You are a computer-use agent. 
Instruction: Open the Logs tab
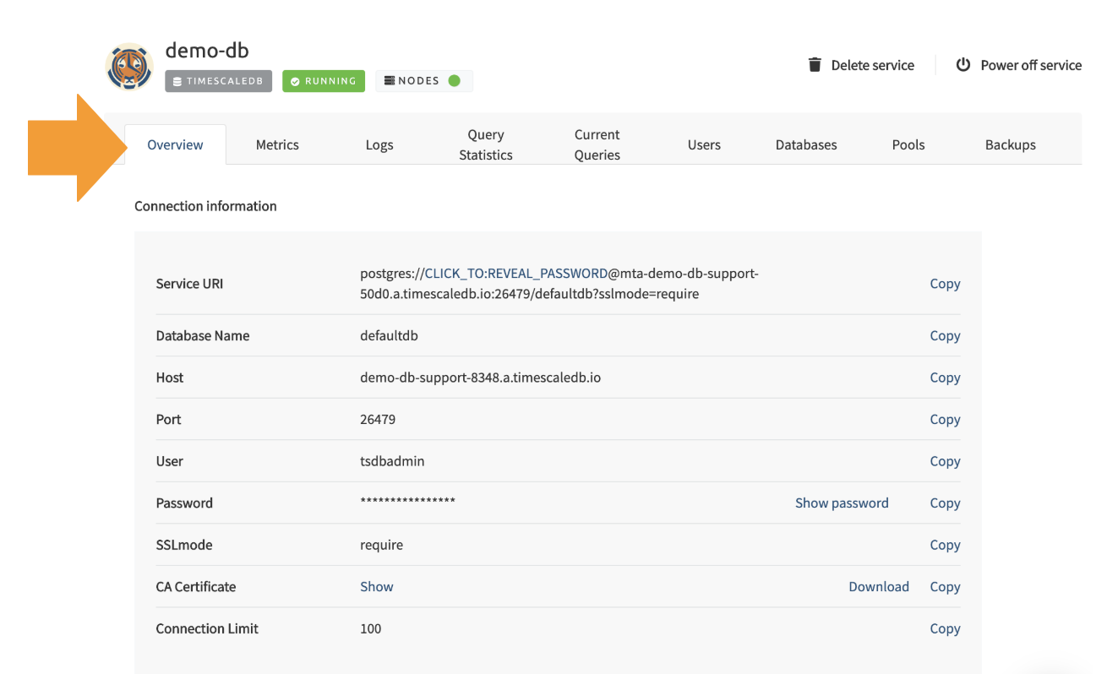tap(379, 144)
